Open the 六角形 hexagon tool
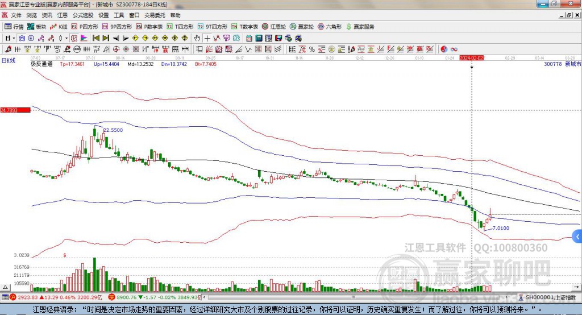This screenshot has width=582, height=315. tap(329, 27)
